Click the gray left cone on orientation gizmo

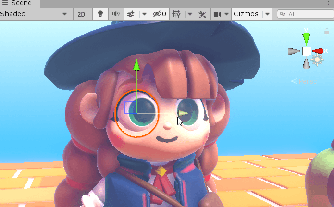point(294,51)
